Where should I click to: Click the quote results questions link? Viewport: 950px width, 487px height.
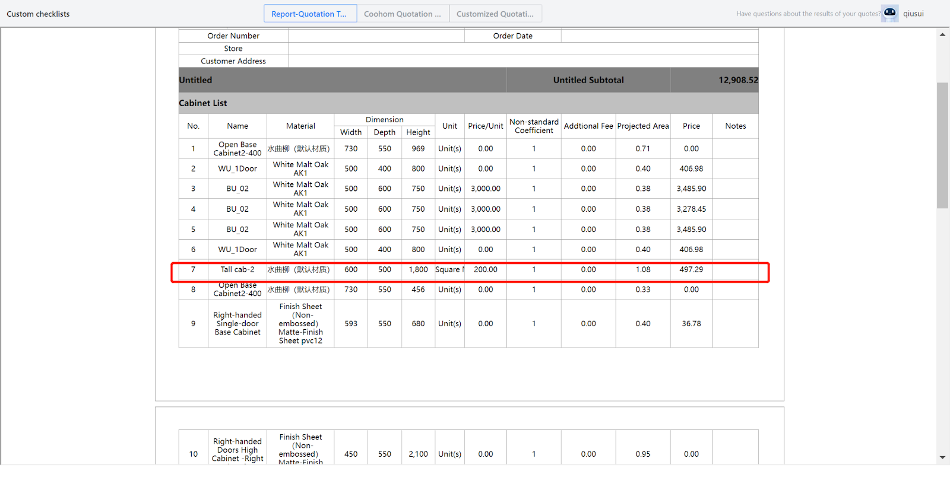(807, 14)
